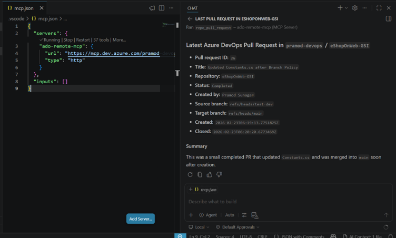The image size is (396, 238).
Task: Maximize the chat panel
Action: 379,8
